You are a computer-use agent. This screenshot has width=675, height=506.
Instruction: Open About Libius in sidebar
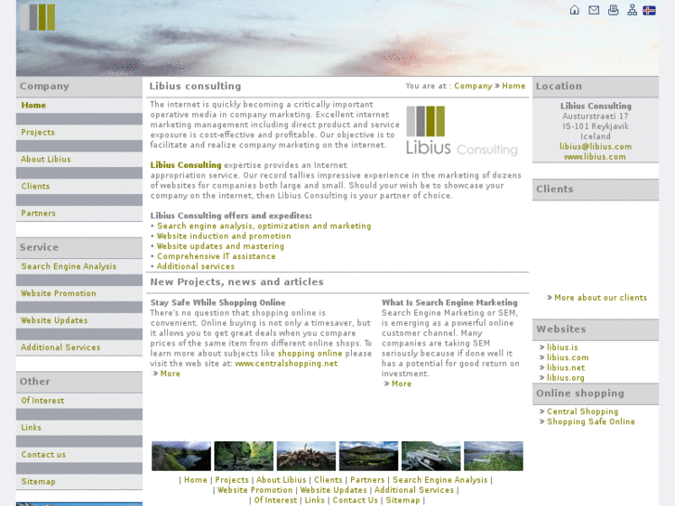pyautogui.click(x=45, y=159)
